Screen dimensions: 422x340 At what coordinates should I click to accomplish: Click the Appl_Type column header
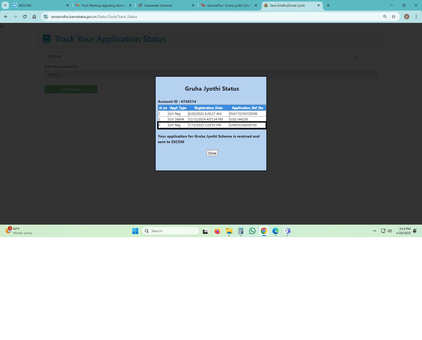(x=178, y=108)
